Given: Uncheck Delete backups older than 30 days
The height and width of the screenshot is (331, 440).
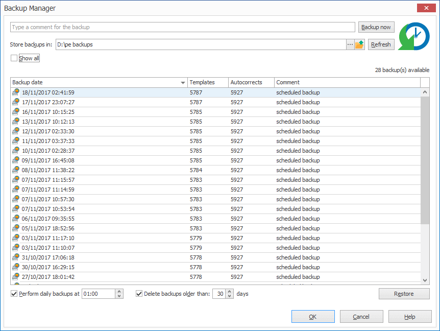Looking at the screenshot, I should pos(139,294).
